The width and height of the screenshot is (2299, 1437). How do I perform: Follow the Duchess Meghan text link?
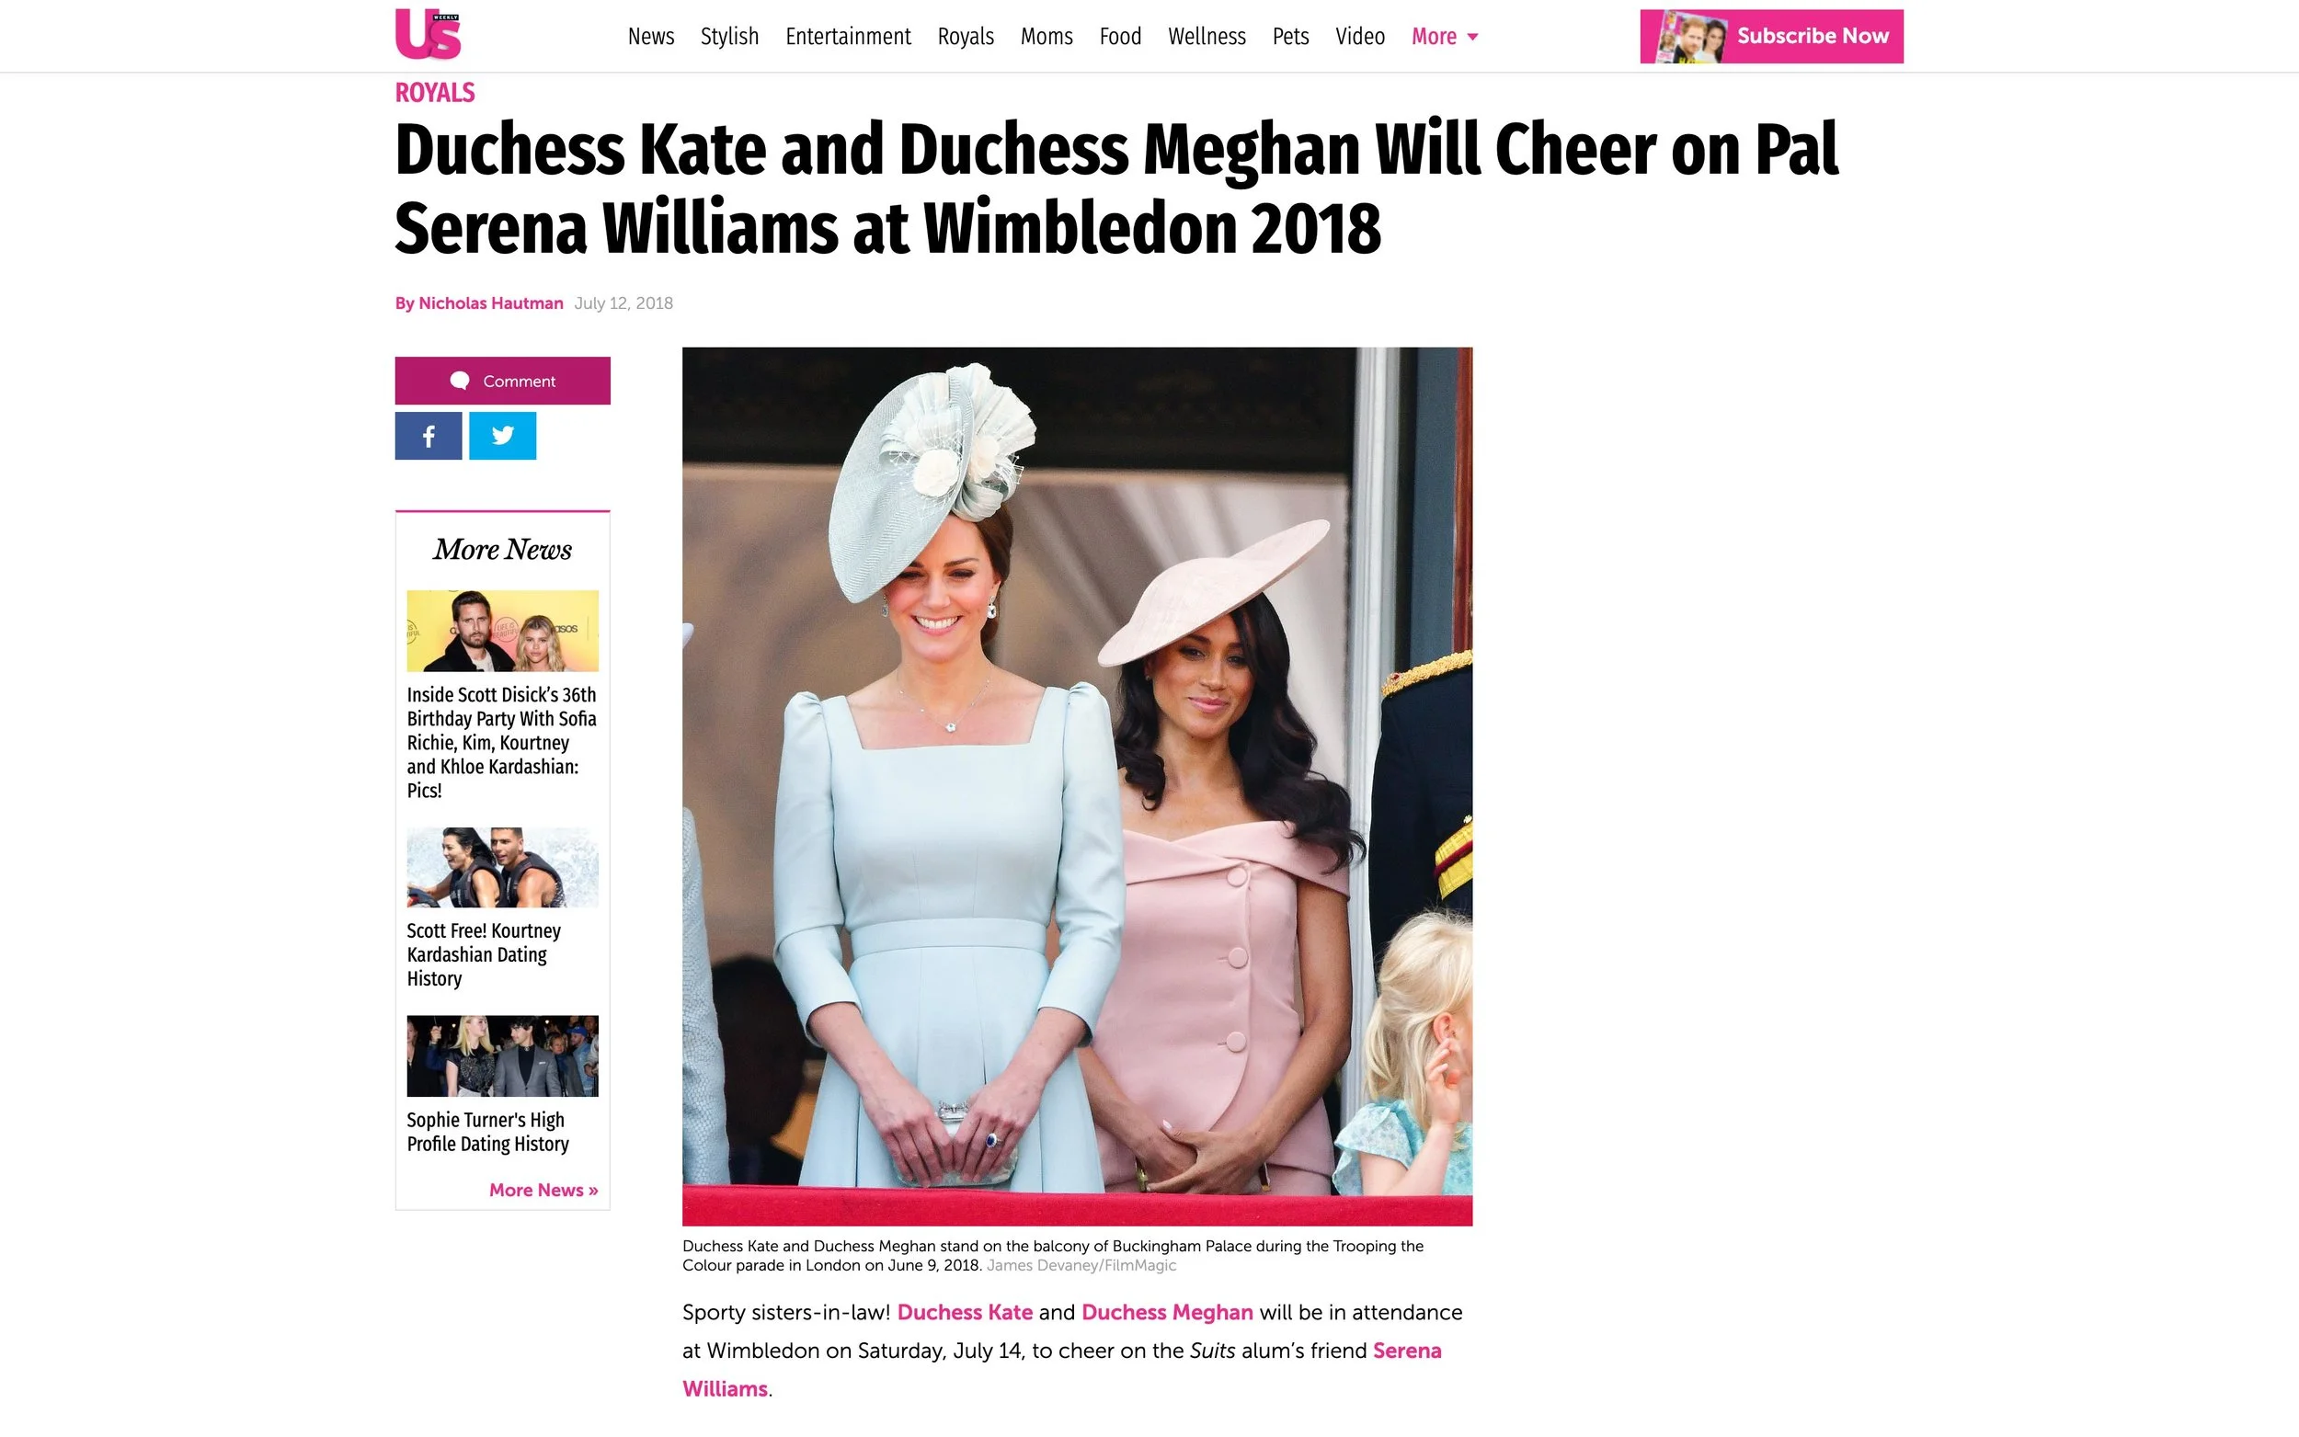(1167, 1312)
